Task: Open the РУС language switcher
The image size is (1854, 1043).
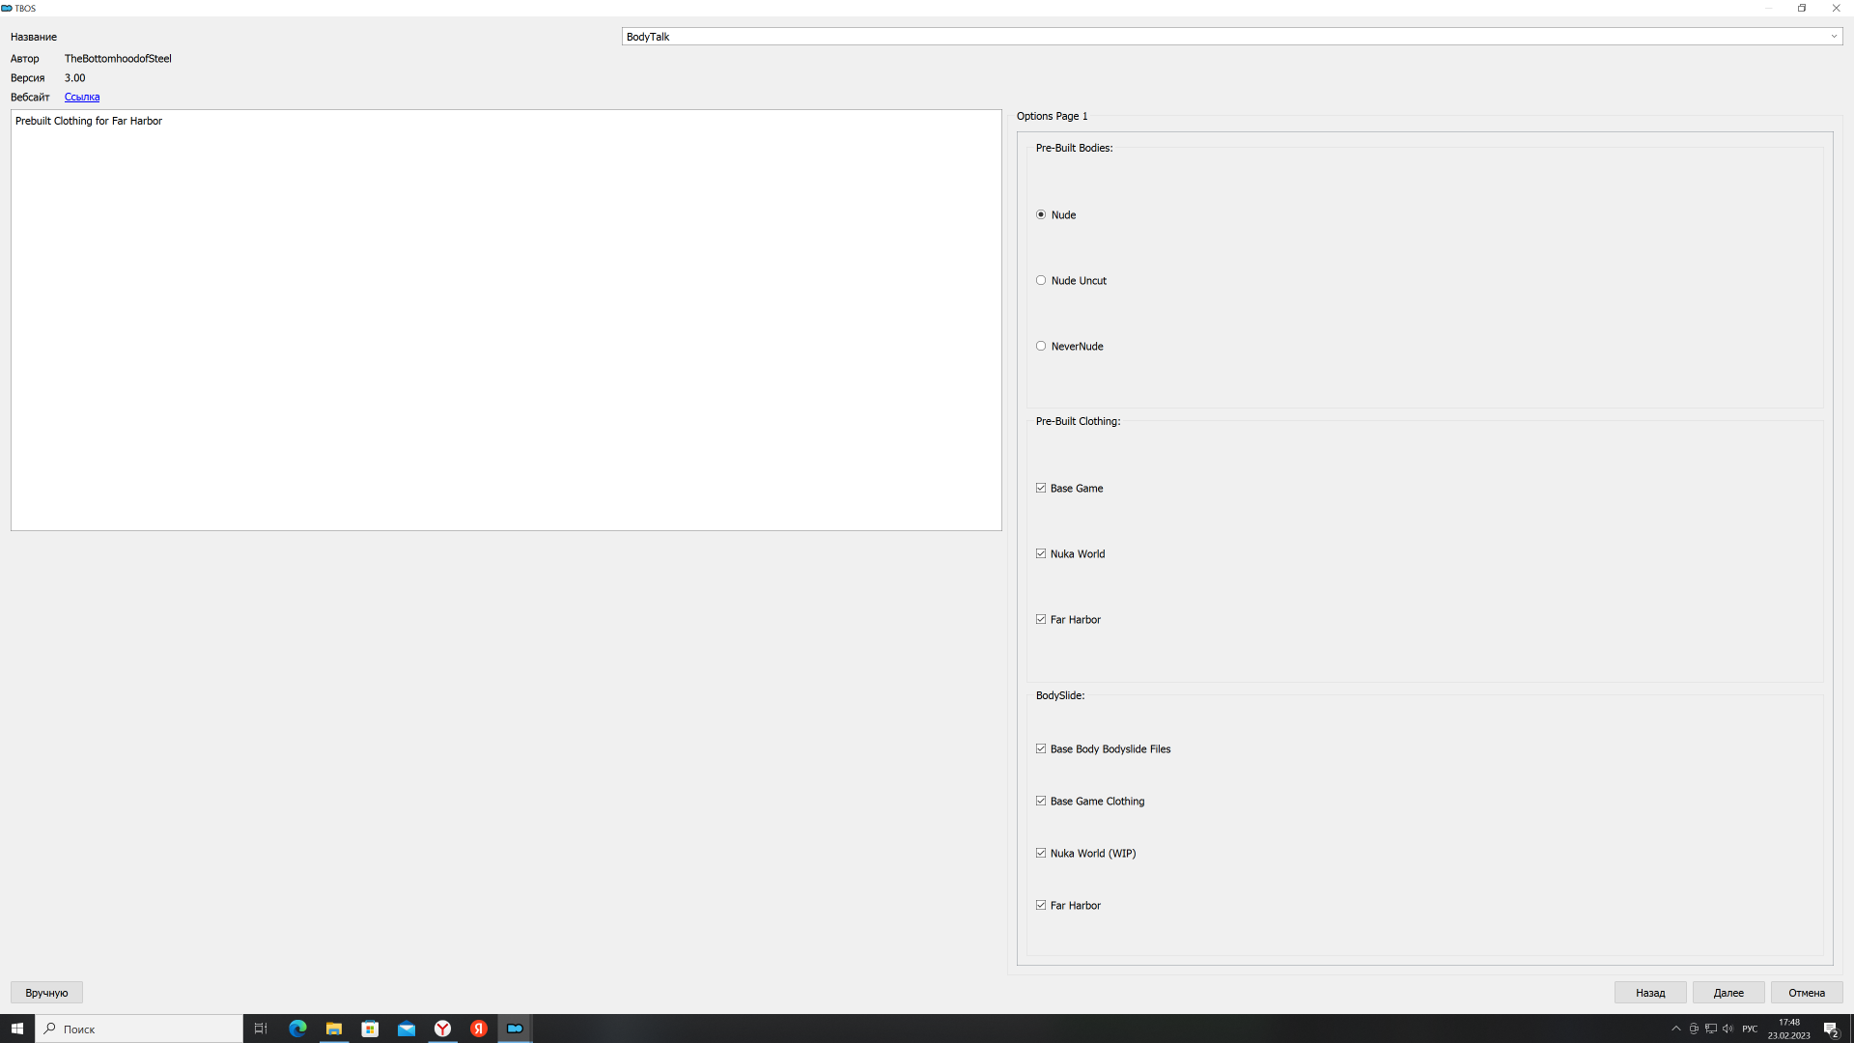Action: click(1749, 1029)
